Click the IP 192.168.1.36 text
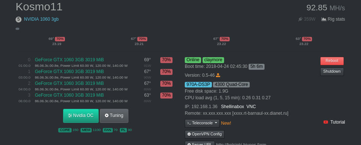 pos(201,107)
